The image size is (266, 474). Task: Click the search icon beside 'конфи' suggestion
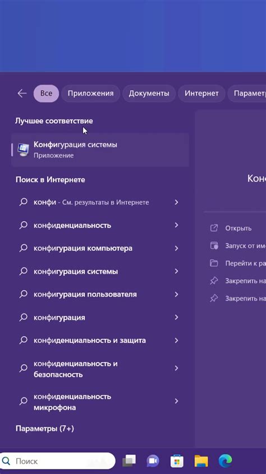23,202
